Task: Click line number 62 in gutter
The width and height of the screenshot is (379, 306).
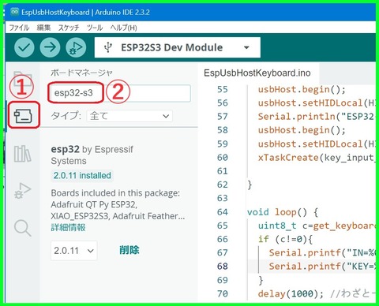Action: 223,185
